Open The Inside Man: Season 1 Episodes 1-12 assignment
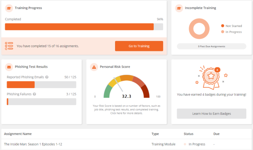The width and height of the screenshot is (253, 150). 33,144
